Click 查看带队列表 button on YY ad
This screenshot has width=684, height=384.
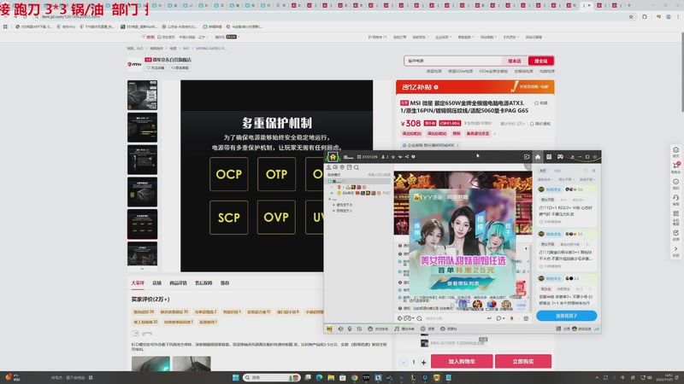463,283
